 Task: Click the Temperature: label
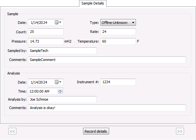tap(88, 41)
